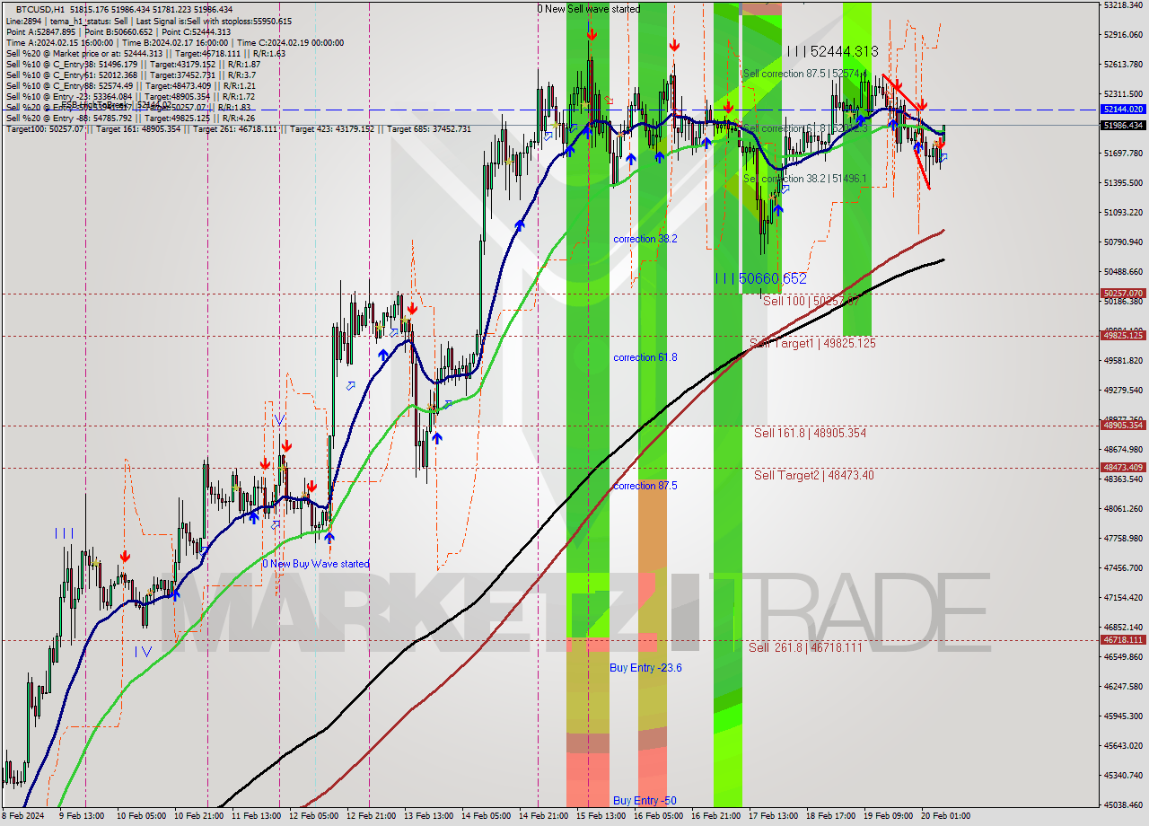Click the 'Sell %10 @ Entry -23' line
The image size is (1149, 826).
coord(131,96)
